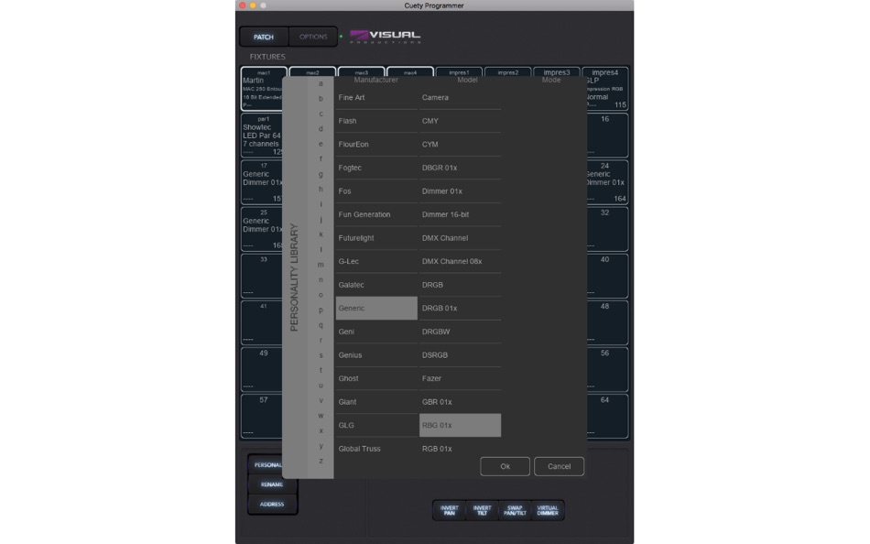
Task: Select manufacturer Fun Generation
Action: tap(376, 214)
